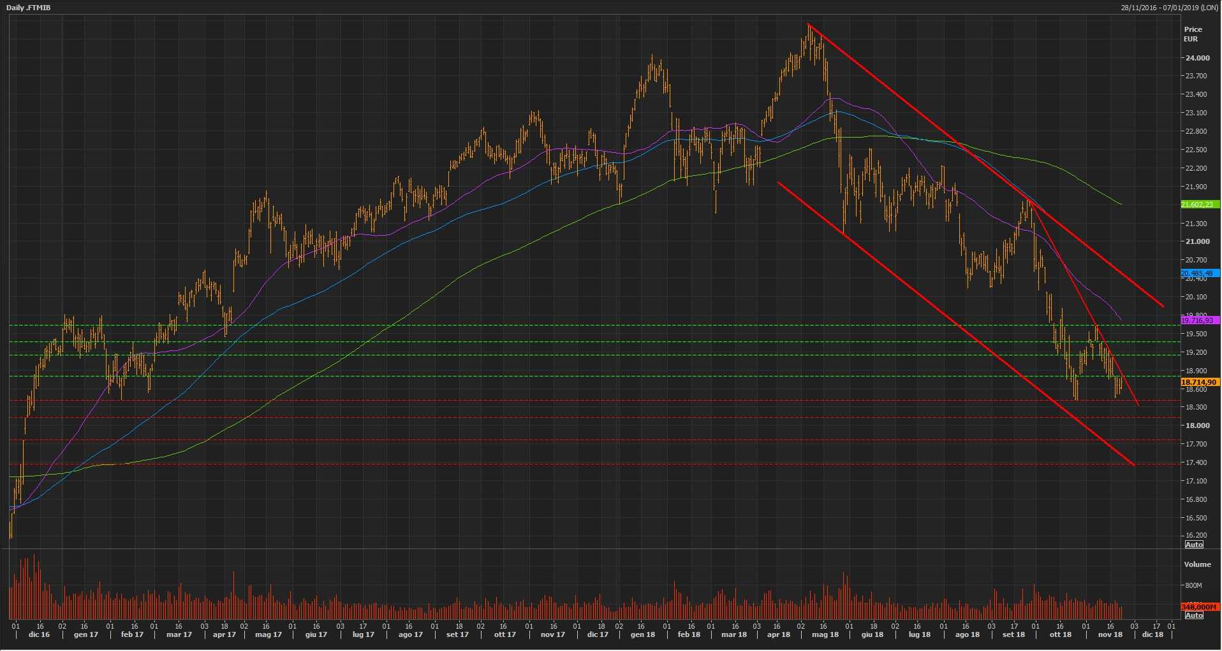Click the price axis Auto scale button
This screenshot has height=651, width=1222.
1193,545
